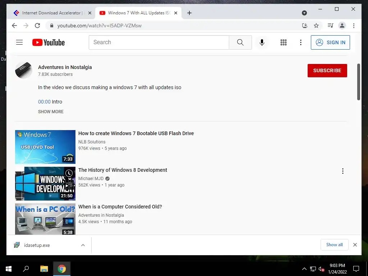Click NLB Solutions channel name
Image resolution: width=368 pixels, height=276 pixels.
[x=92, y=142]
